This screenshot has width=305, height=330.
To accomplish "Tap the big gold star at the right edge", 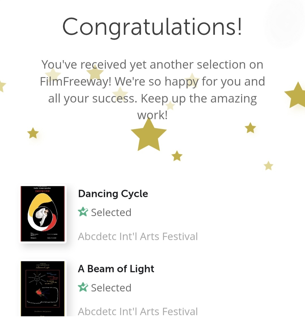I will (297, 96).
